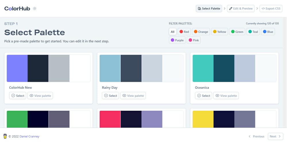This screenshot has width=287, height=143.
Task: Show All palettes filter
Action: coord(172,32)
